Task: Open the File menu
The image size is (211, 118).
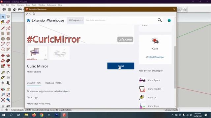Action: 2,5
